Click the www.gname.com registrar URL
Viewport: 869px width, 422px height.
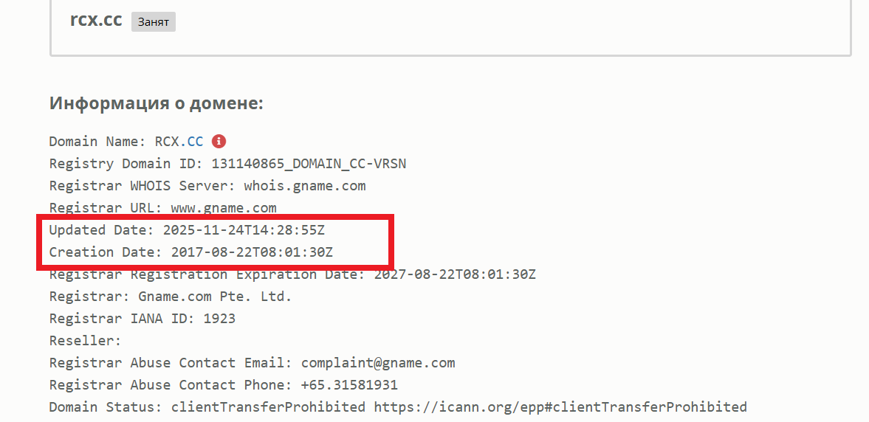click(x=224, y=208)
